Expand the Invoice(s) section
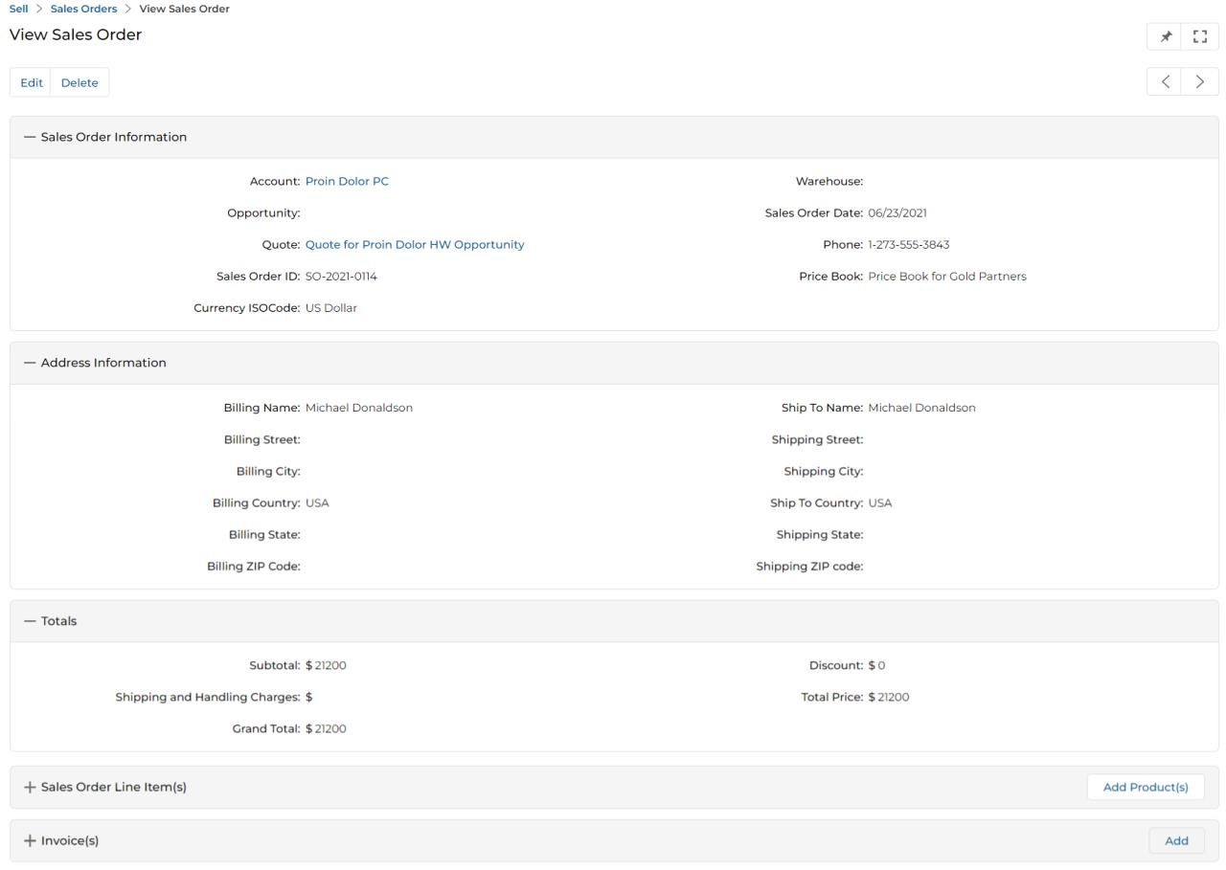1226x870 pixels. (30, 840)
